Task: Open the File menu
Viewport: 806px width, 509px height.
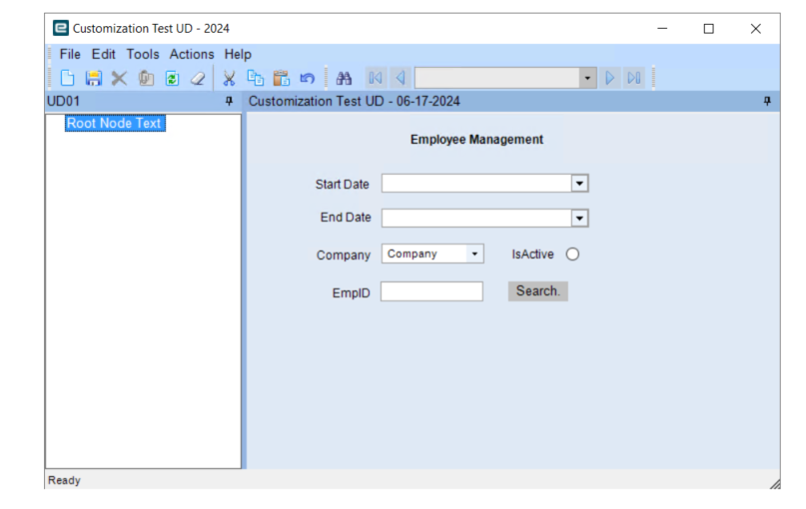Action: pyautogui.click(x=70, y=54)
